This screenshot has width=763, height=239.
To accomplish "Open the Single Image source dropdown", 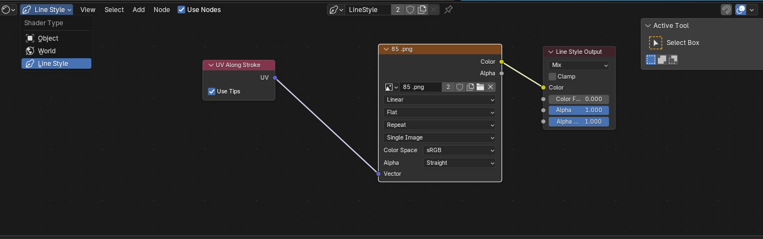I will pyautogui.click(x=440, y=137).
